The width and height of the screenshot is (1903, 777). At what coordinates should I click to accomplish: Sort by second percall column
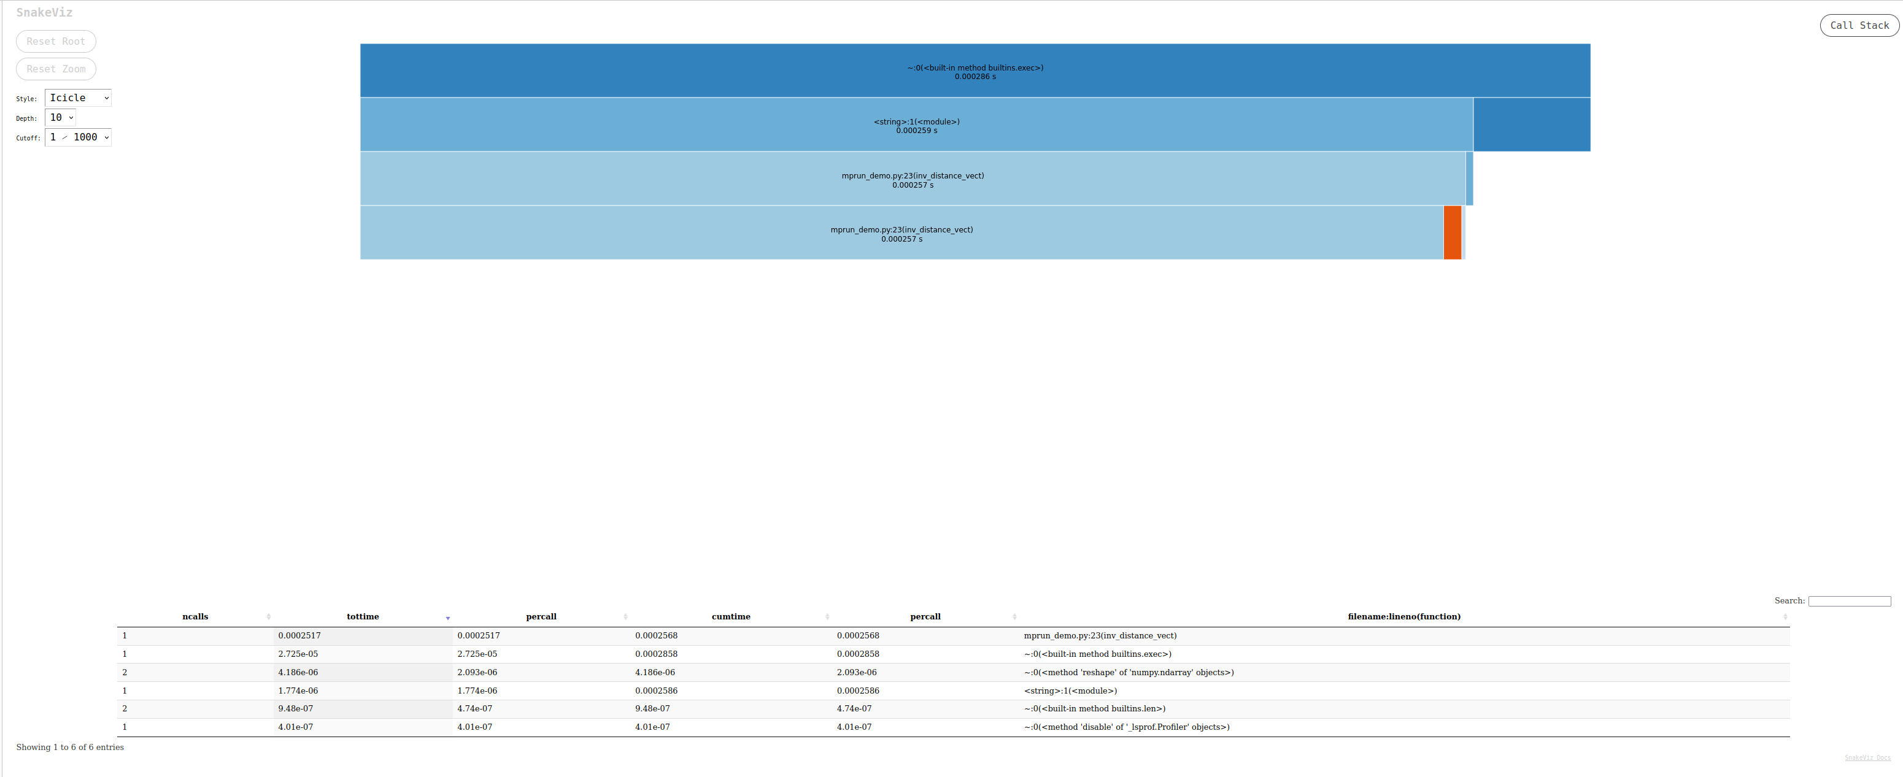[x=925, y=617]
